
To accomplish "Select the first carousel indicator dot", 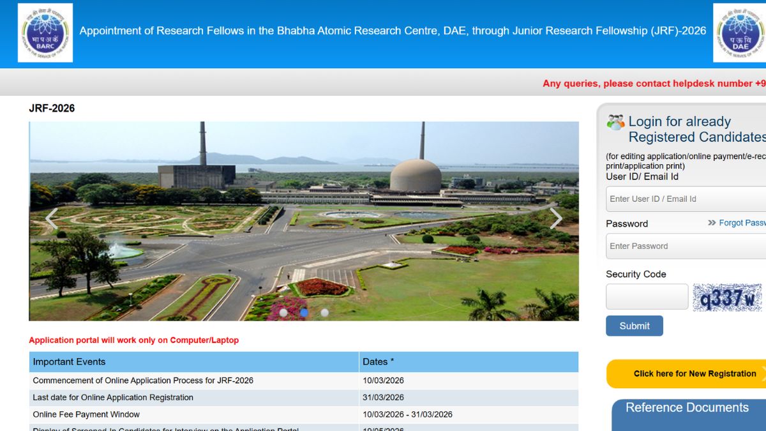I will point(283,313).
